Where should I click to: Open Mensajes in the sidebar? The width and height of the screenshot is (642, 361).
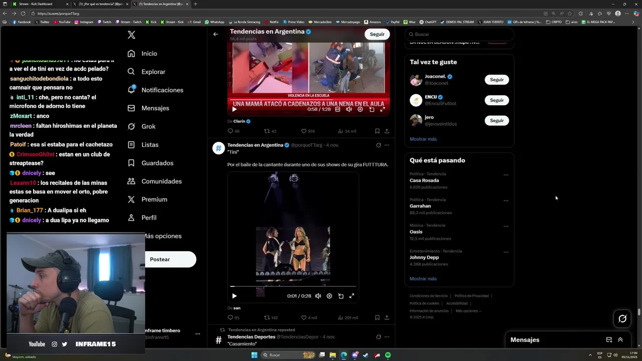[x=148, y=108]
